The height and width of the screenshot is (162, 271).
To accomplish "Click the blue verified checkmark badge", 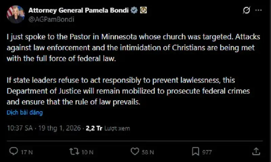I will pos(135,11).
